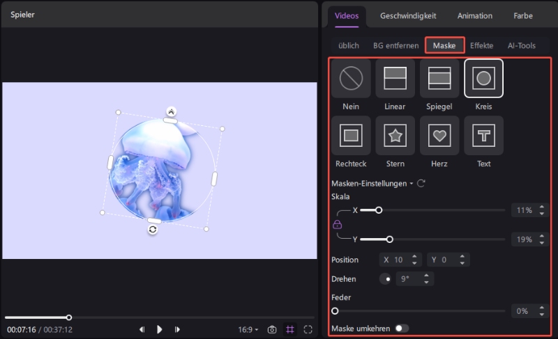558x339 pixels.
Task: Open the 16:9 aspect ratio dropdown
Action: click(248, 330)
